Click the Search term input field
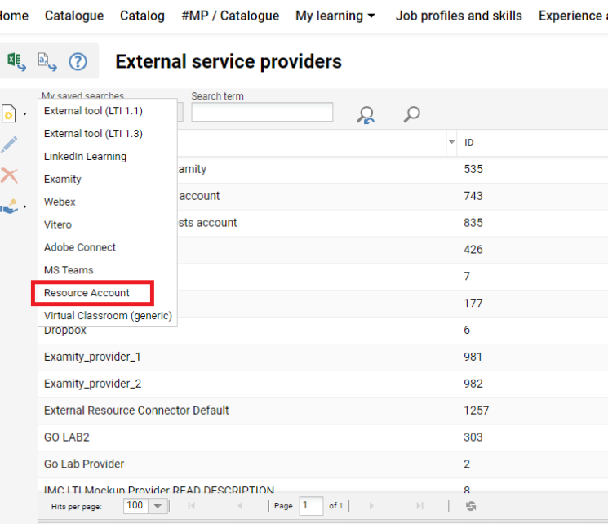Image resolution: width=608 pixels, height=524 pixels. pyautogui.click(x=262, y=112)
